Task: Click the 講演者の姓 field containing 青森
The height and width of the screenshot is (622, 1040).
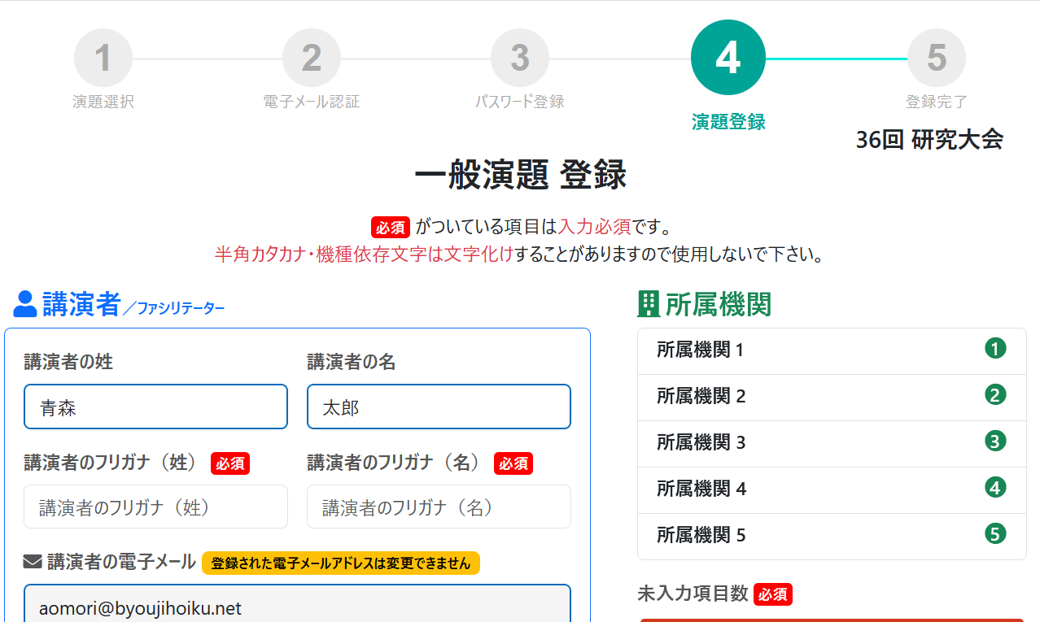Action: tap(155, 407)
